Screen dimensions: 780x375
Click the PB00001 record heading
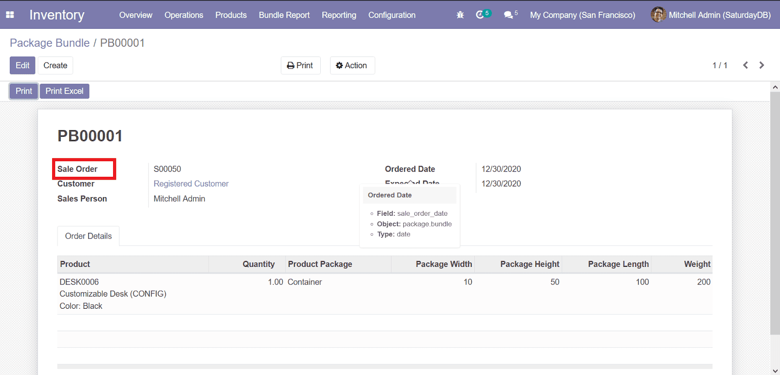click(90, 136)
